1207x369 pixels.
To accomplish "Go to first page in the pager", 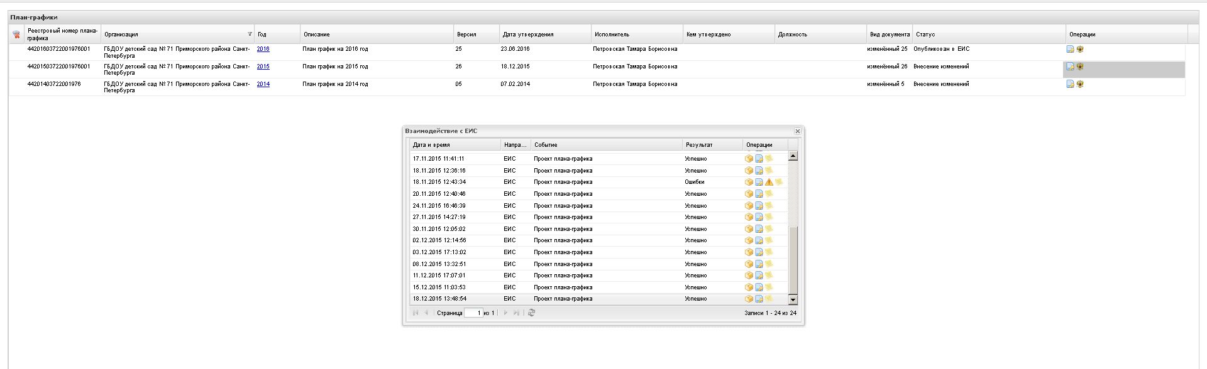I will [416, 313].
